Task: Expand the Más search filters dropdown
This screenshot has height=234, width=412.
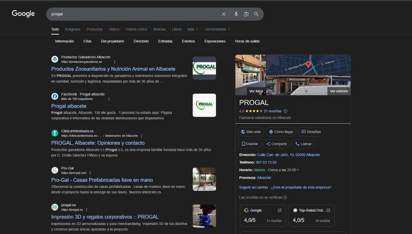Action: (x=192, y=30)
